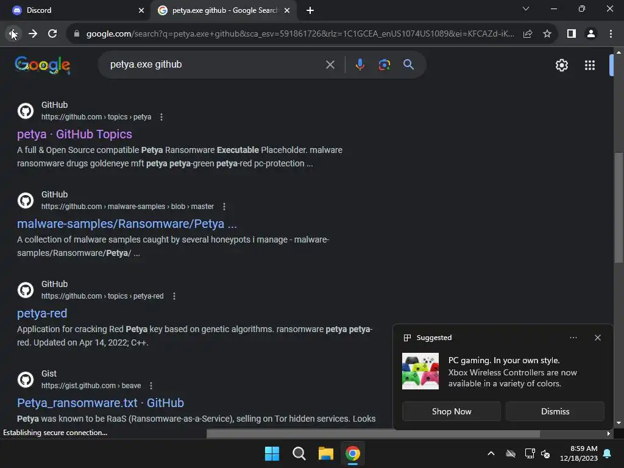Open the Google apps grid

pos(590,65)
